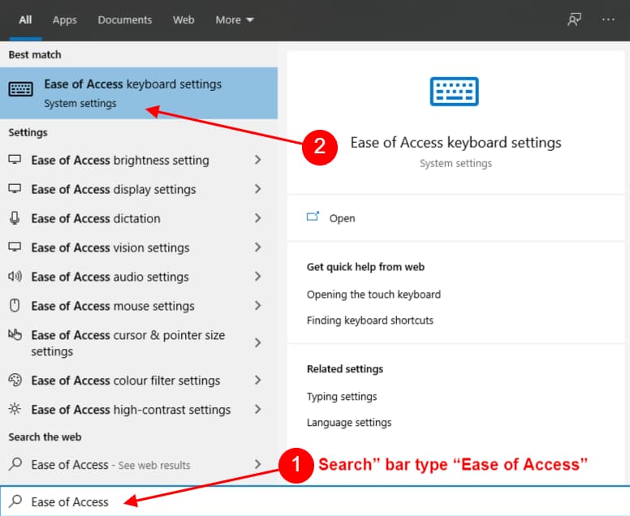The height and width of the screenshot is (516, 630).
Task: Expand arrow for brightness setting
Action: click(257, 160)
